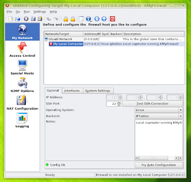Viewport: 191px width, 182px height.
Task: Open the Settings menu
Action: click(x=40, y=12)
